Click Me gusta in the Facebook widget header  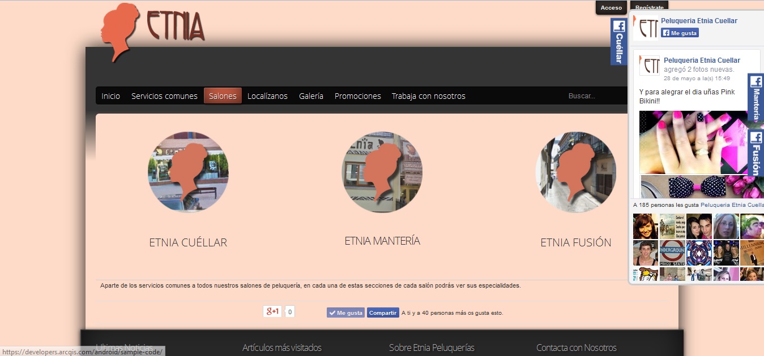pyautogui.click(x=680, y=33)
